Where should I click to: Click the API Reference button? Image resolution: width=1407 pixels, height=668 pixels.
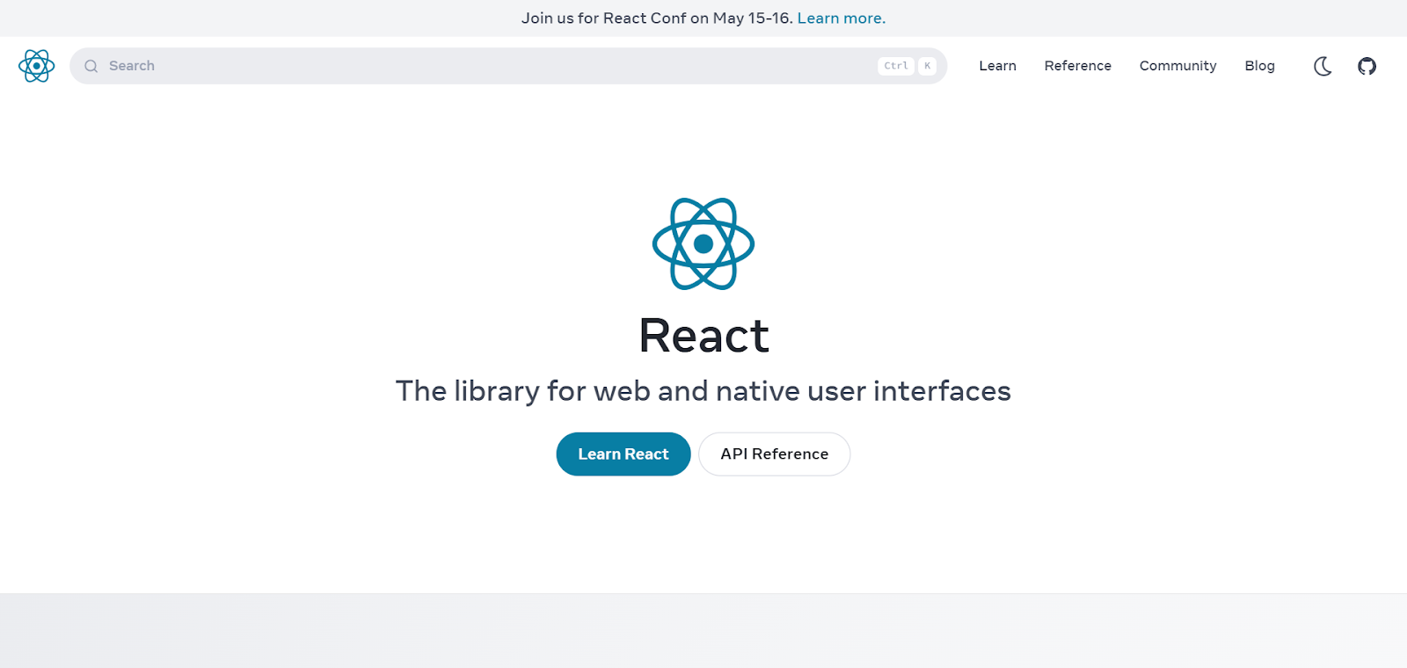pyautogui.click(x=775, y=454)
